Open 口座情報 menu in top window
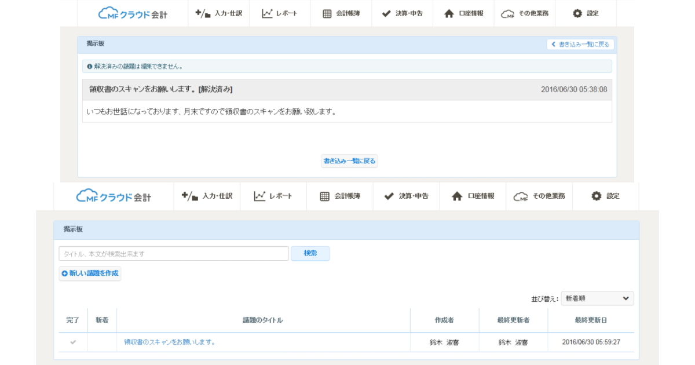Viewport: 695px width, 365px height. click(463, 13)
